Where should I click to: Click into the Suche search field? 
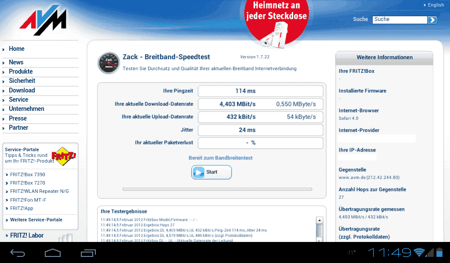(399, 19)
